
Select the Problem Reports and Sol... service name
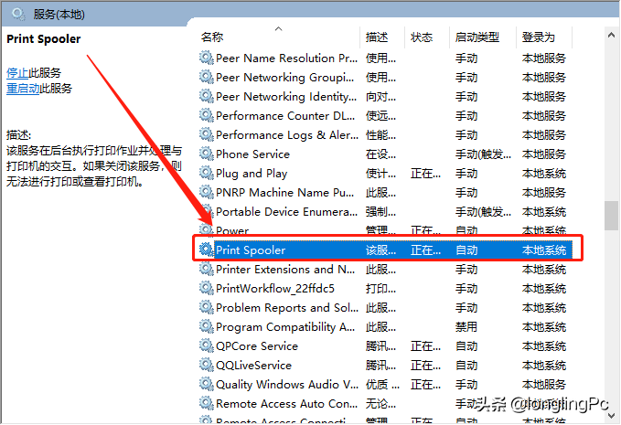click(x=287, y=308)
